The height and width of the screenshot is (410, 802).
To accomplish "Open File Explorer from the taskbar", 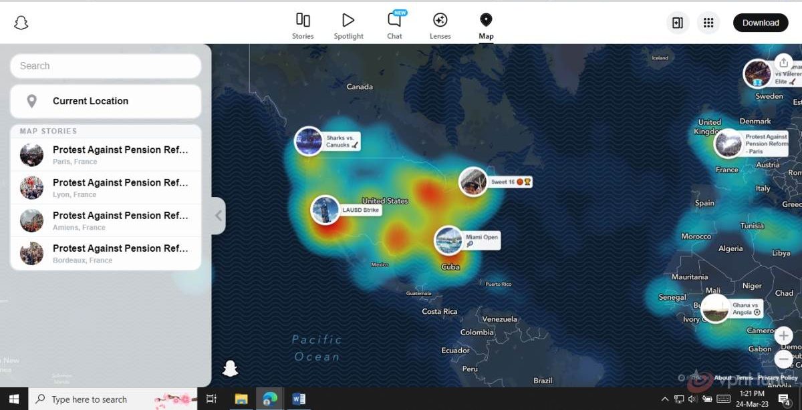I will pyautogui.click(x=241, y=399).
